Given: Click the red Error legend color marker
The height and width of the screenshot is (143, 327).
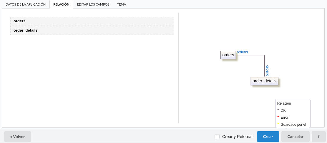Looking at the screenshot, I should (x=278, y=117).
